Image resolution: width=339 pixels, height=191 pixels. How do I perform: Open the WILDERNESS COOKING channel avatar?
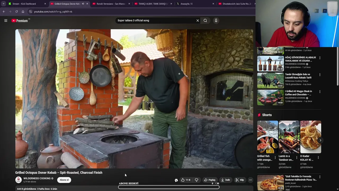tap(19, 180)
